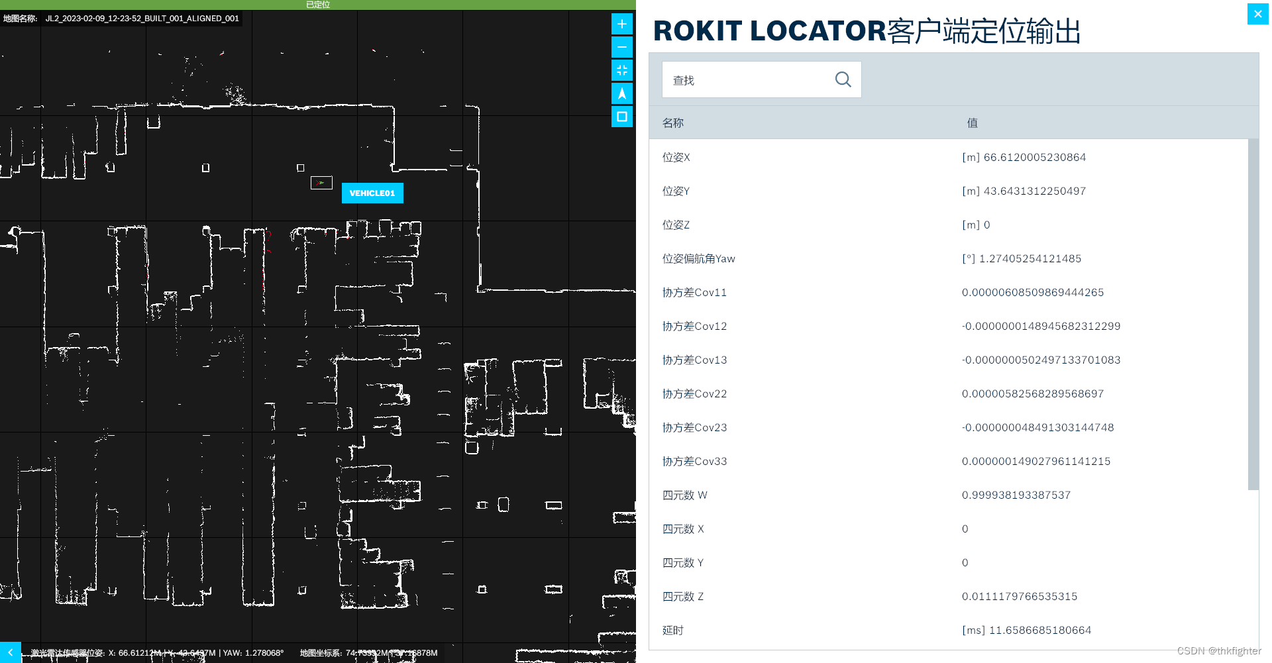Select the VEHICLE01 label on the map
This screenshot has width=1272, height=663.
click(x=372, y=193)
